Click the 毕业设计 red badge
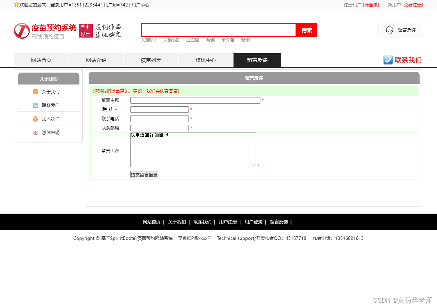This screenshot has height=307, width=437. pyautogui.click(x=86, y=31)
